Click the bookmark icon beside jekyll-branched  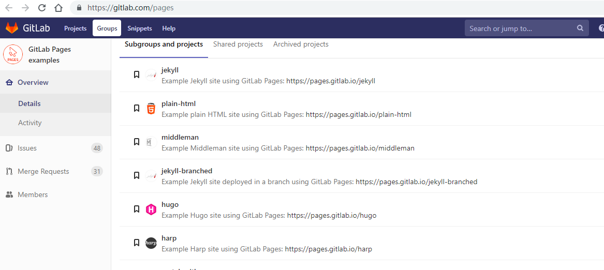[136, 176]
